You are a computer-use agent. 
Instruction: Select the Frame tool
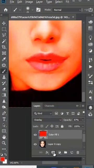point(4,53)
